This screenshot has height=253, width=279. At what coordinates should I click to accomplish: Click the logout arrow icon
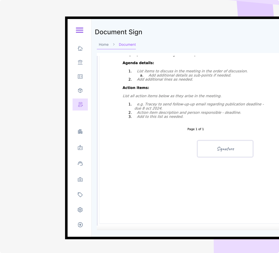click(x=80, y=224)
